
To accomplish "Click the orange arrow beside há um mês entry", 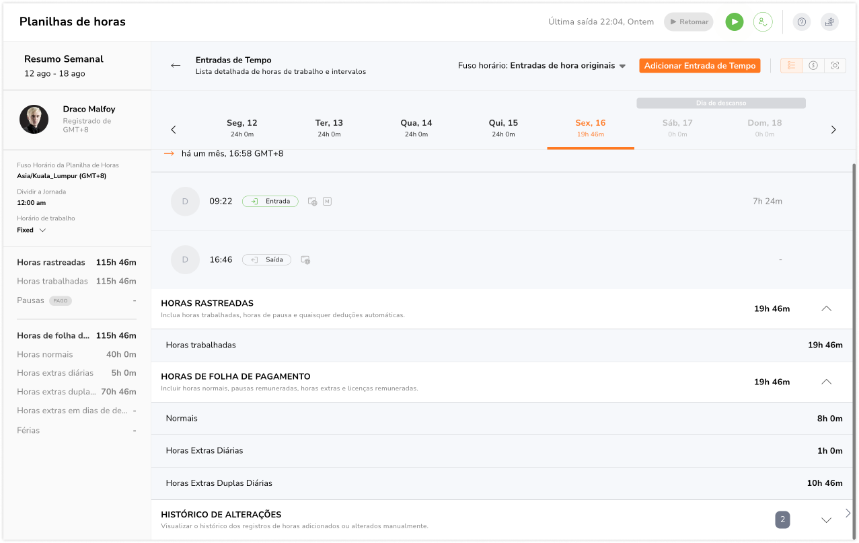I will click(x=170, y=154).
